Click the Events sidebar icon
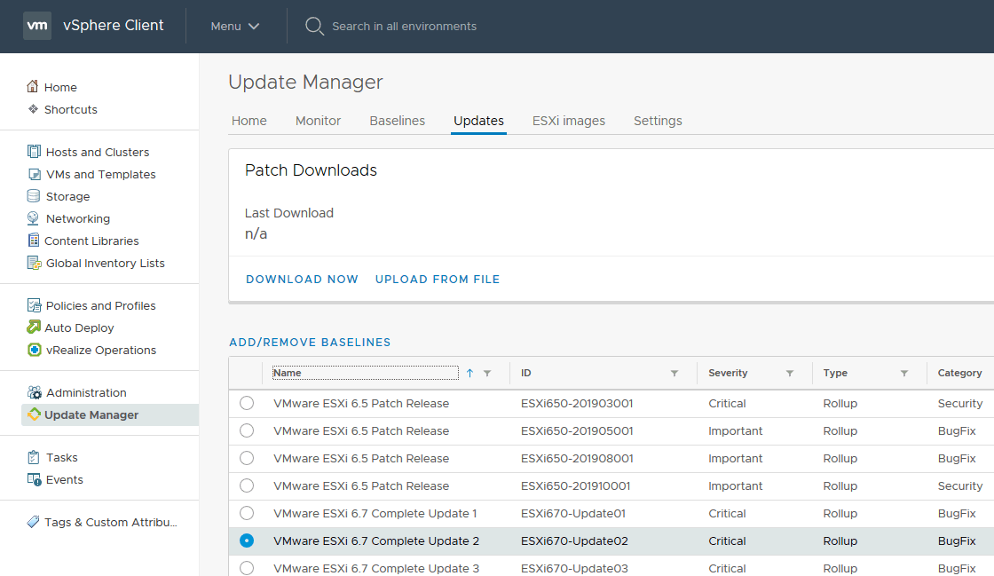The width and height of the screenshot is (994, 576). pyautogui.click(x=33, y=479)
